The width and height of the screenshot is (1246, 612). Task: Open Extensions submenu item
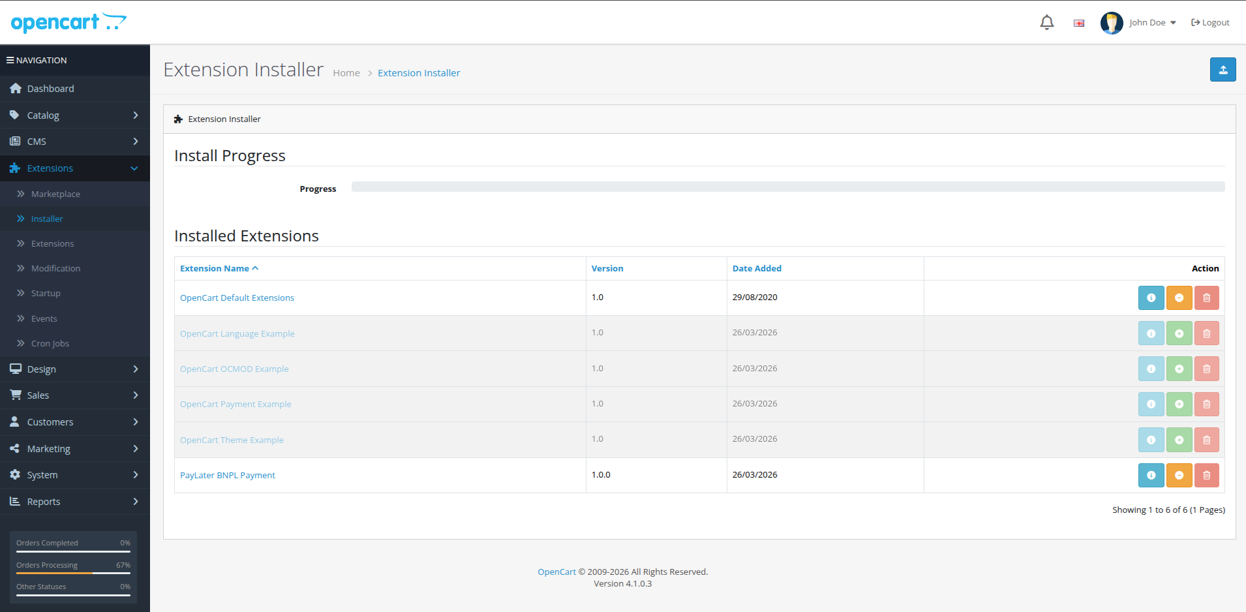[x=75, y=243]
